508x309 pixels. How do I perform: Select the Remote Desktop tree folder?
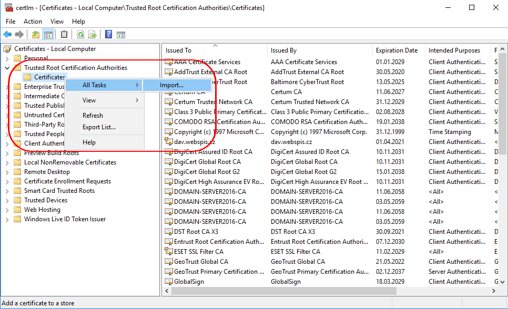(x=47, y=172)
